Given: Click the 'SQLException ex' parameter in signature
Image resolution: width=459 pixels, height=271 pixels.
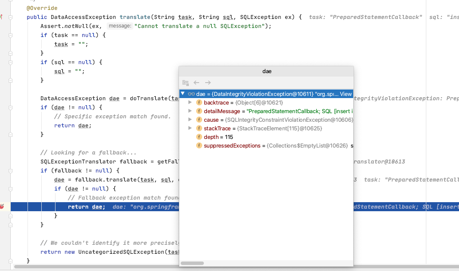Looking at the screenshot, I should coord(266,17).
